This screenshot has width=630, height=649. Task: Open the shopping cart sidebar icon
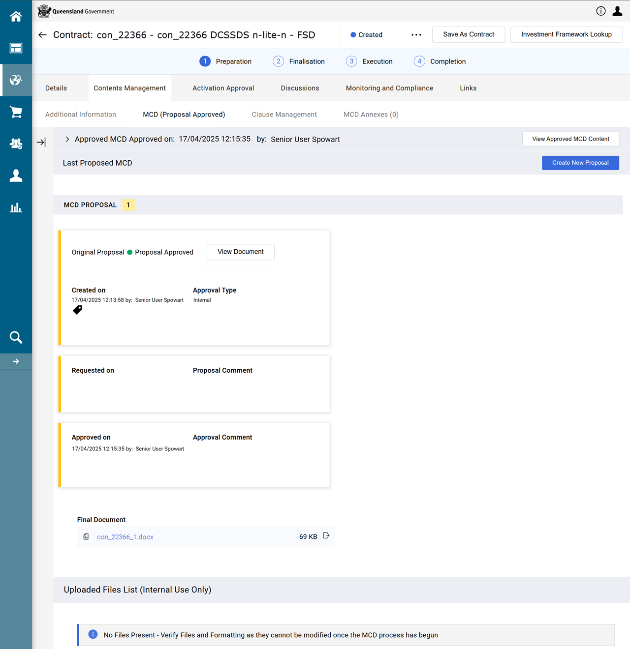pyautogui.click(x=16, y=112)
